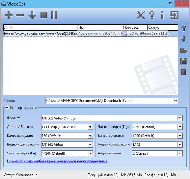The image size is (190, 179).
Task: Click the minus icon to remove video
Action: [20, 15]
